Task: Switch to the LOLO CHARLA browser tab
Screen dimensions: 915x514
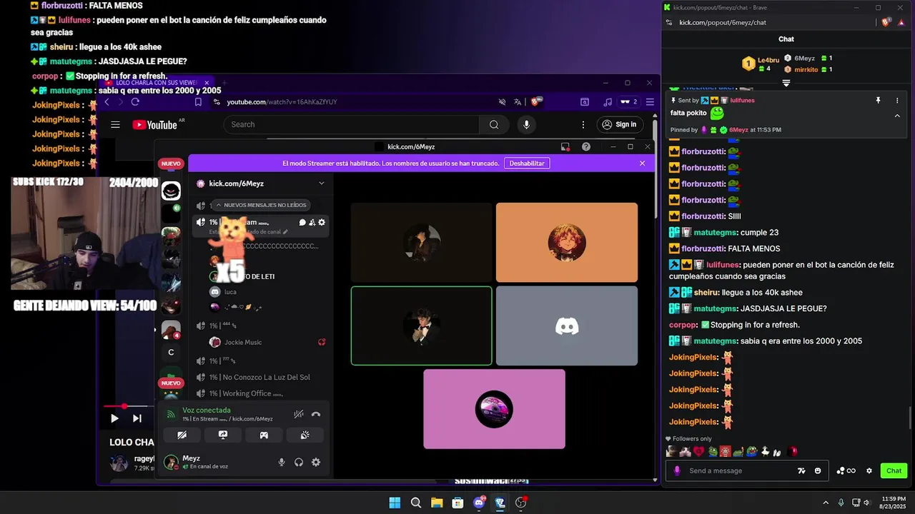Action: pos(157,83)
